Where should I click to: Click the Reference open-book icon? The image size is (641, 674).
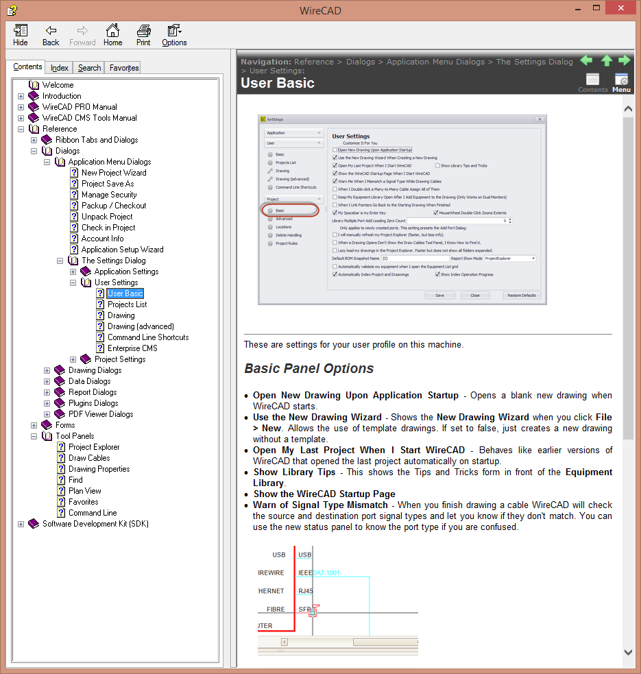click(x=34, y=128)
